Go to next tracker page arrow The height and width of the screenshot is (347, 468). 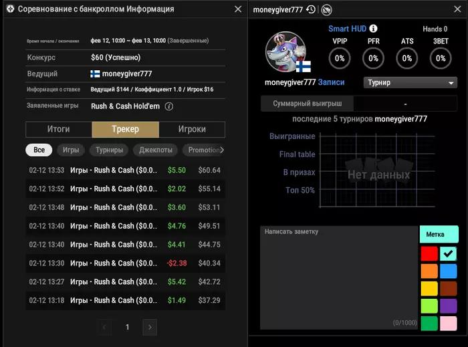150,328
